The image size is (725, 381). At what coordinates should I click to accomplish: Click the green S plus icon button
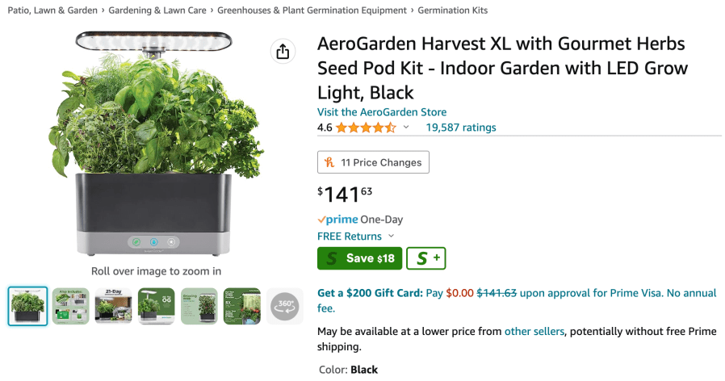[x=425, y=258]
